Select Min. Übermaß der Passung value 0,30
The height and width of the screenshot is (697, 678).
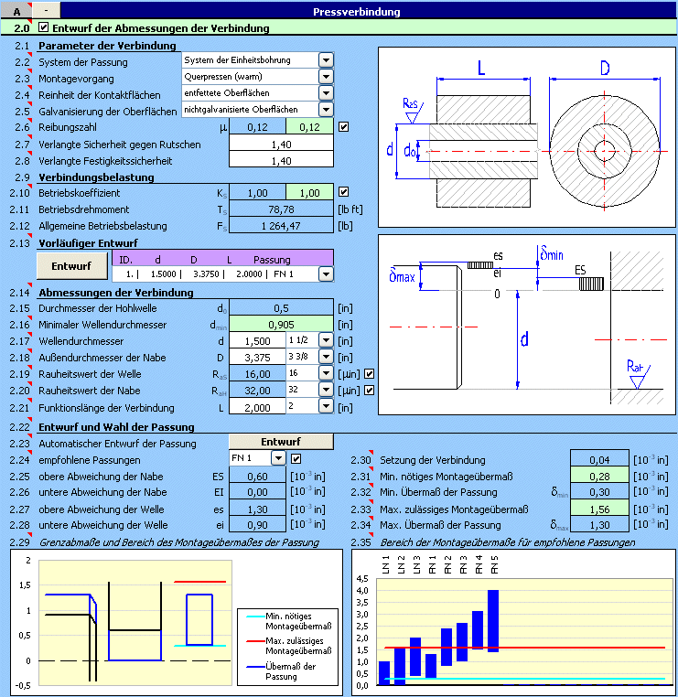tap(599, 492)
